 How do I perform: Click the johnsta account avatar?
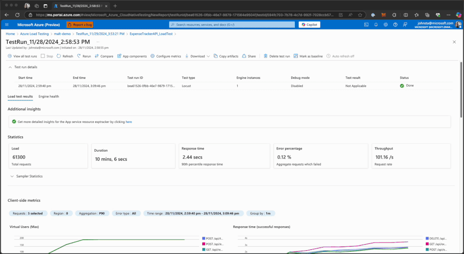458,25
